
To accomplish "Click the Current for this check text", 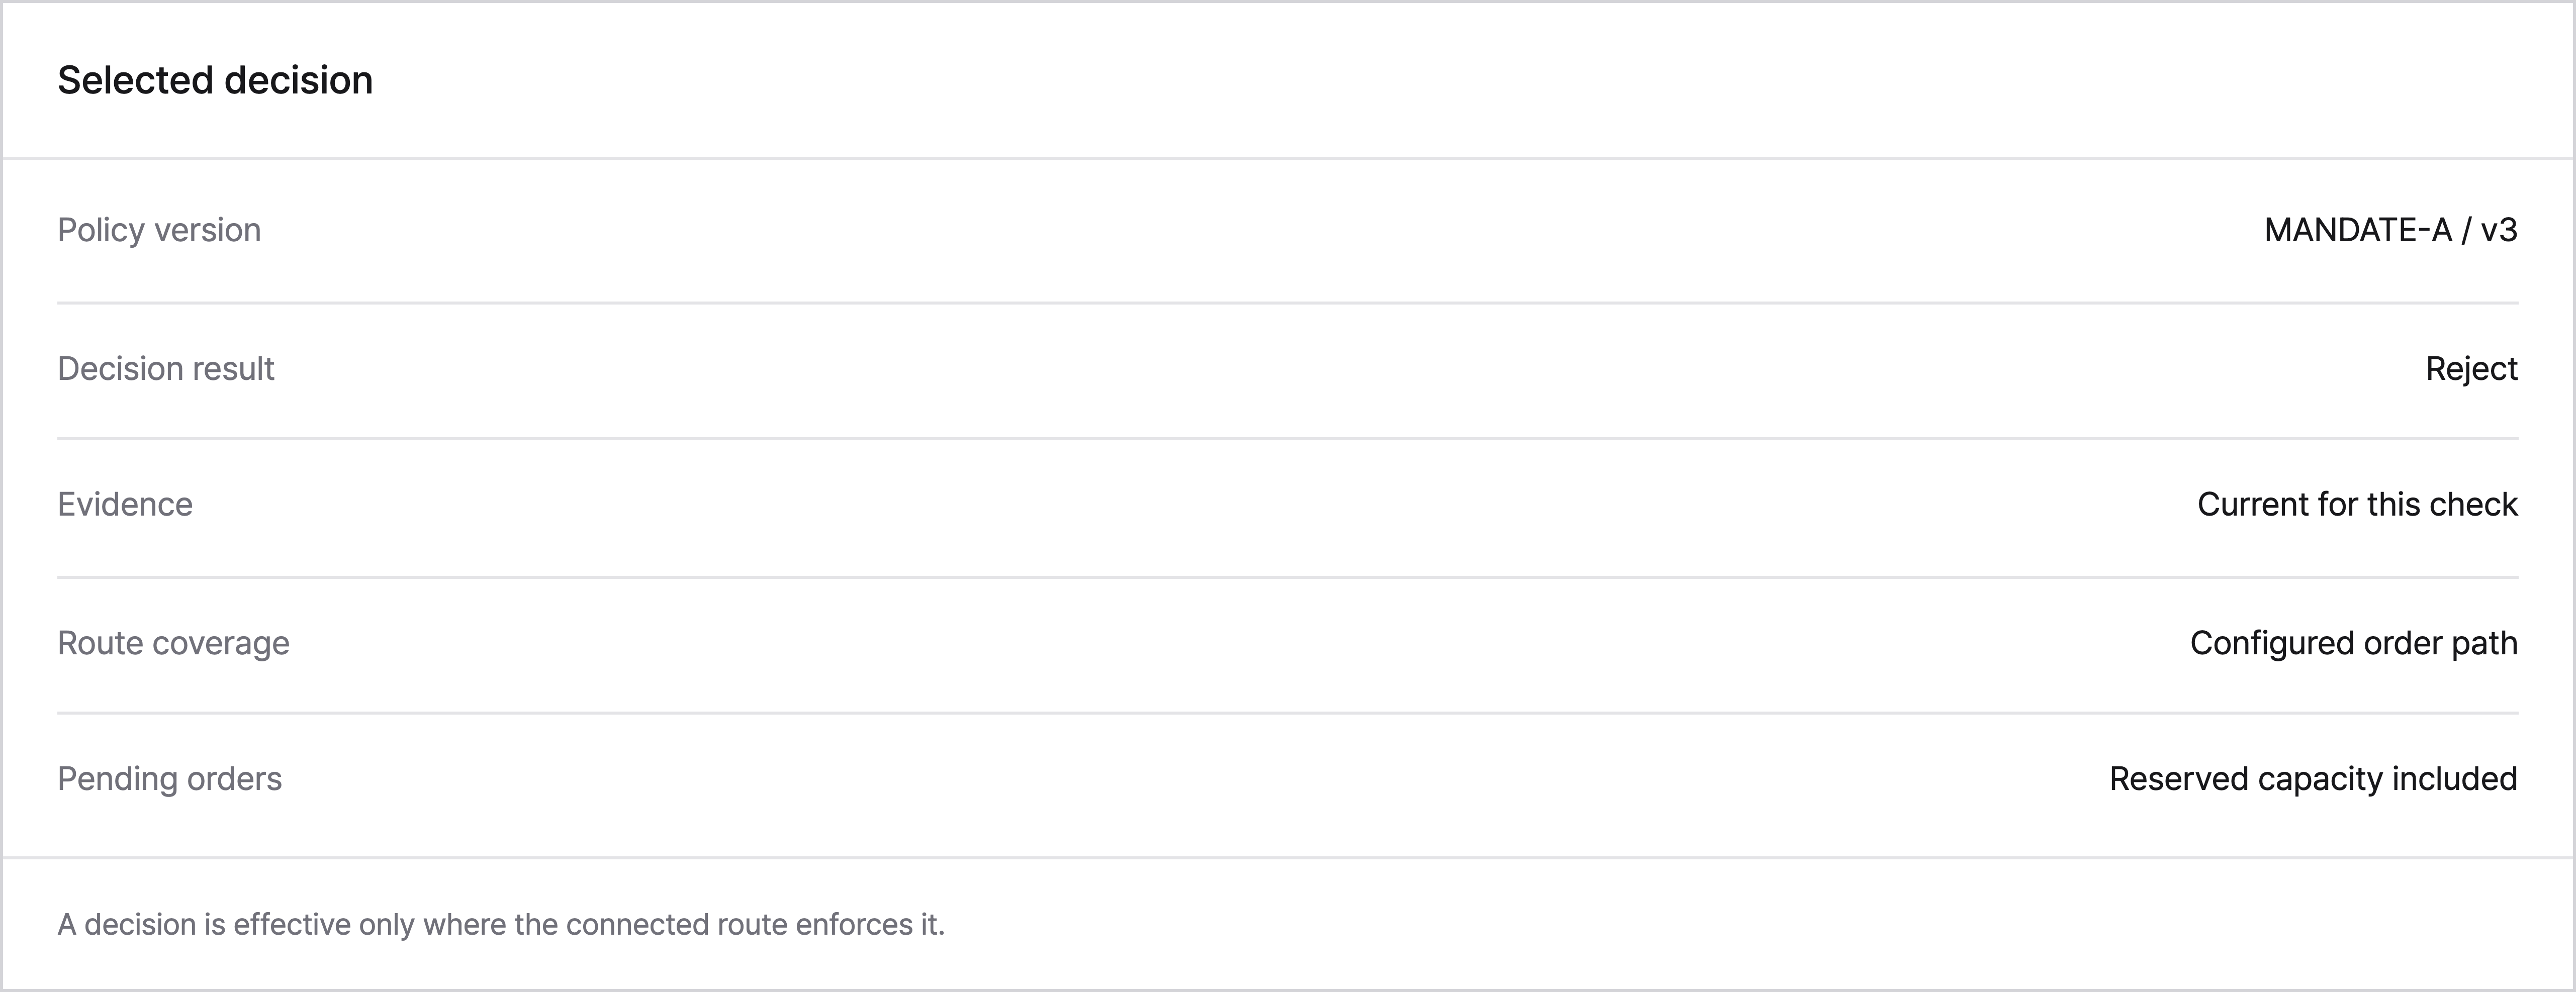I will coord(2358,504).
